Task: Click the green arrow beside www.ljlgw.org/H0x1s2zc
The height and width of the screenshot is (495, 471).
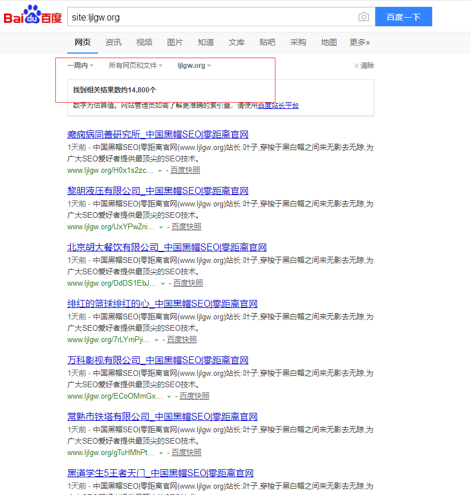Action: [160, 171]
